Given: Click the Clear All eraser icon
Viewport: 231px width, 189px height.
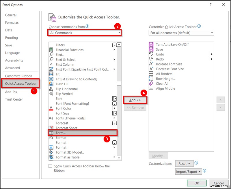Looking at the screenshot, I should (x=151, y=84).
